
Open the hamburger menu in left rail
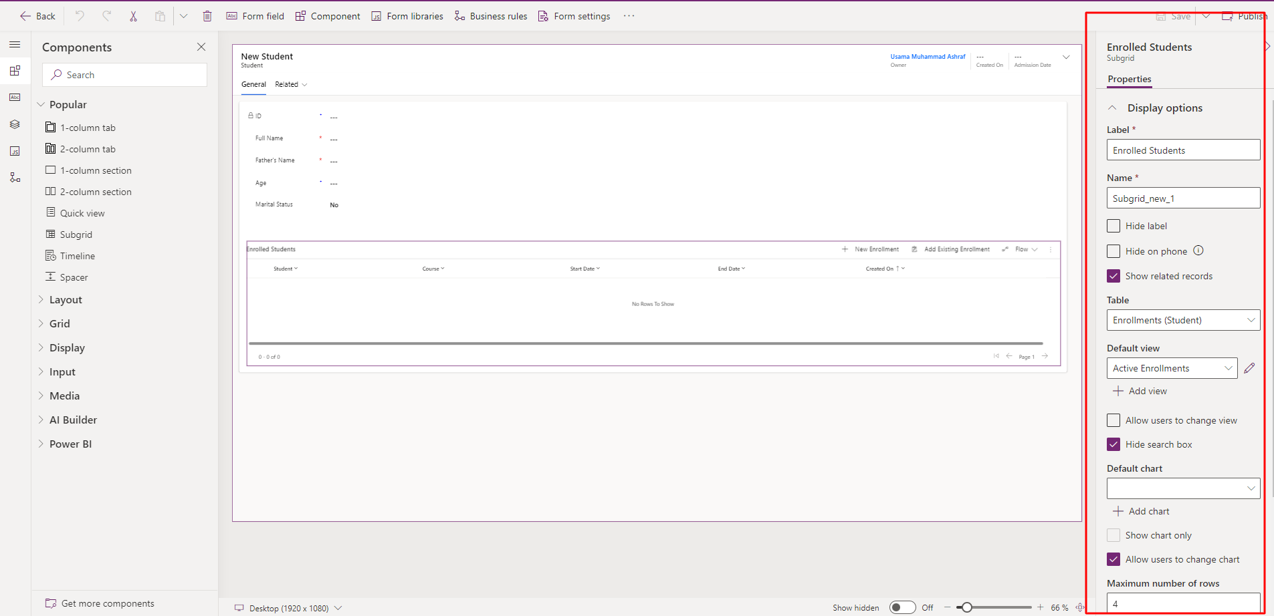[15, 45]
